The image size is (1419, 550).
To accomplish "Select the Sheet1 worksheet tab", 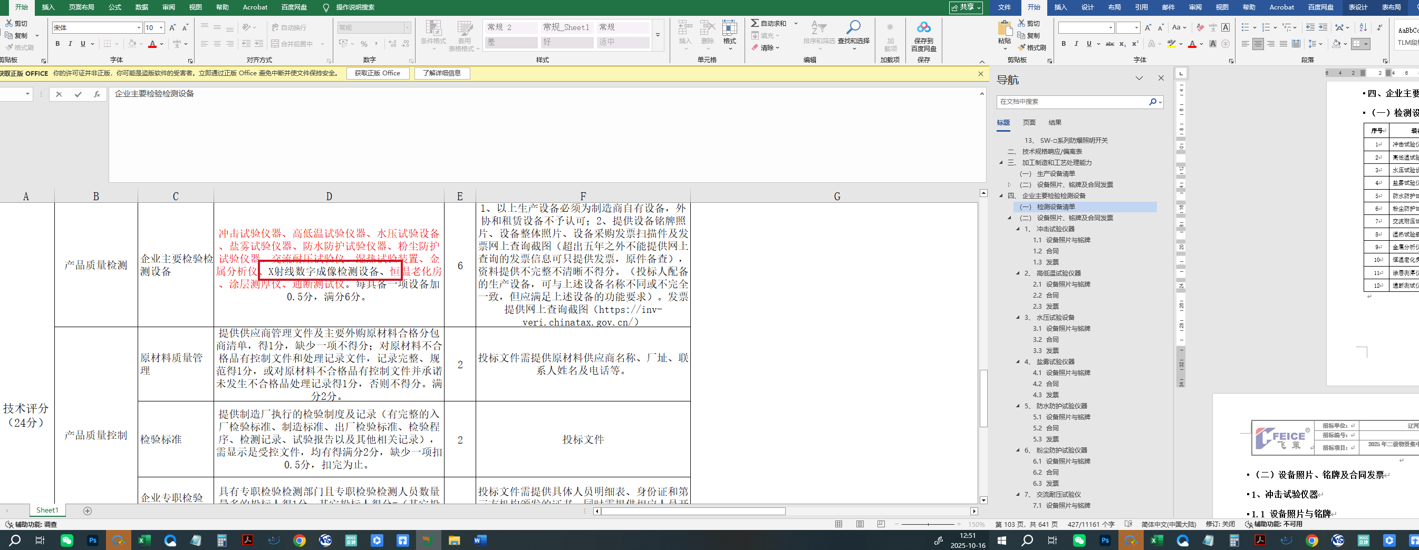I will [47, 510].
